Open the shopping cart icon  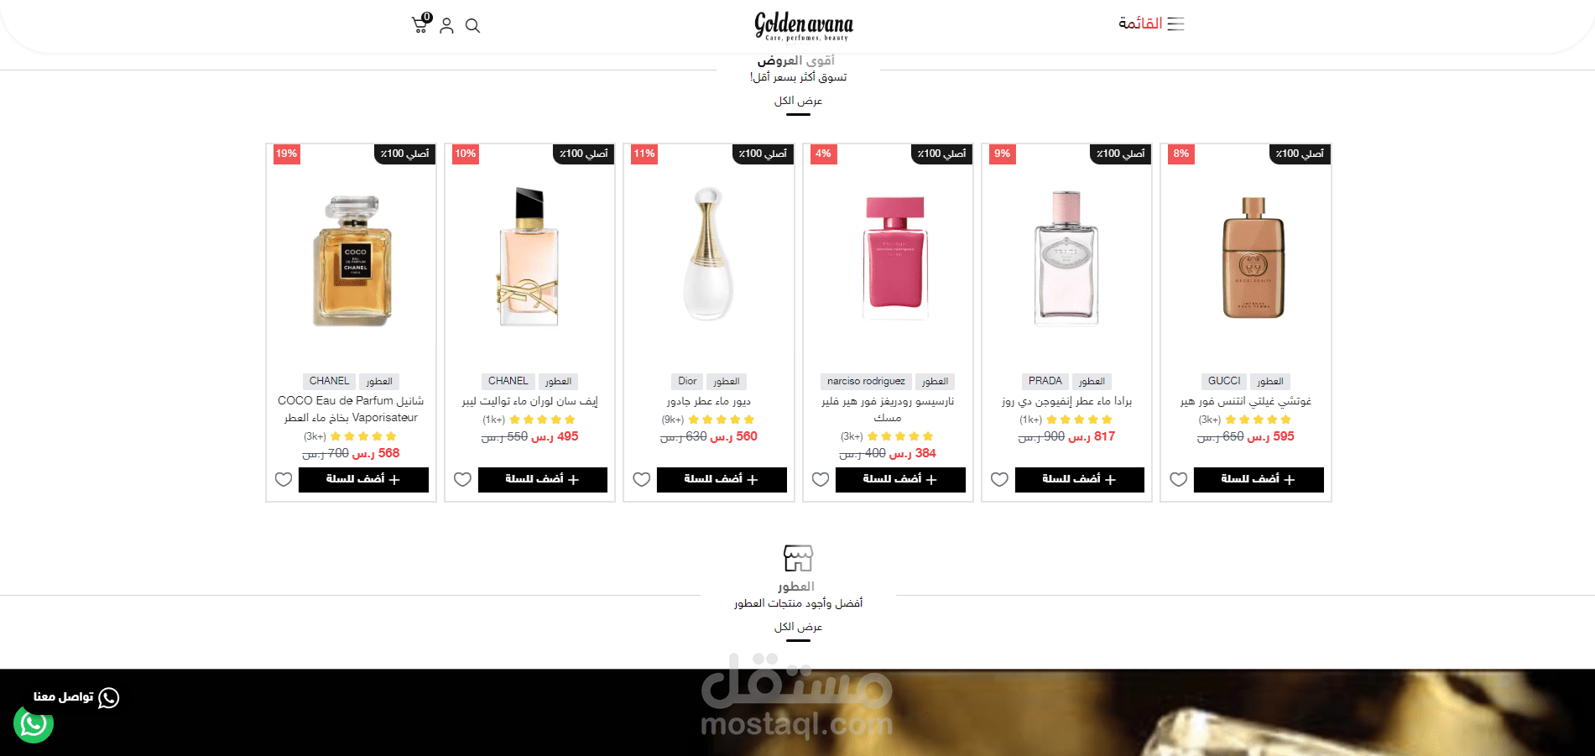click(x=420, y=24)
